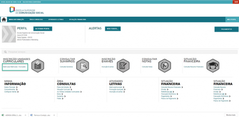Open the Pagamentos button
The width and height of the screenshot is (239, 117).
click(226, 29)
